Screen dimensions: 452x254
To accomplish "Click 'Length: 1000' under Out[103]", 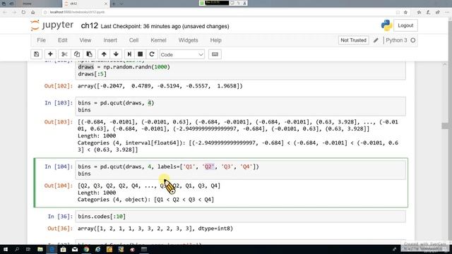I will (97, 135).
